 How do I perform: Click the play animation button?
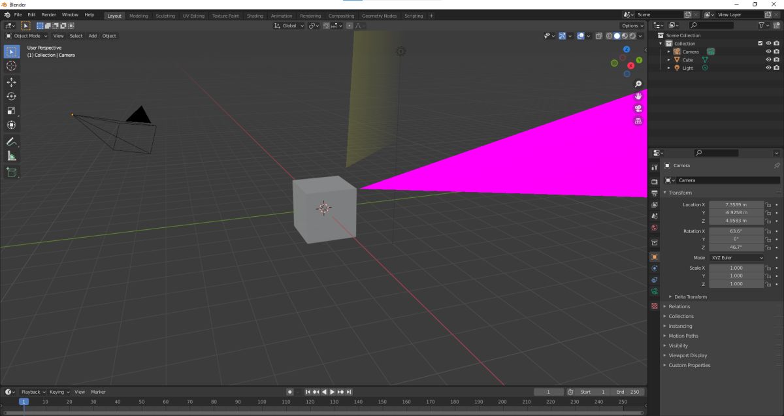pyautogui.click(x=333, y=392)
